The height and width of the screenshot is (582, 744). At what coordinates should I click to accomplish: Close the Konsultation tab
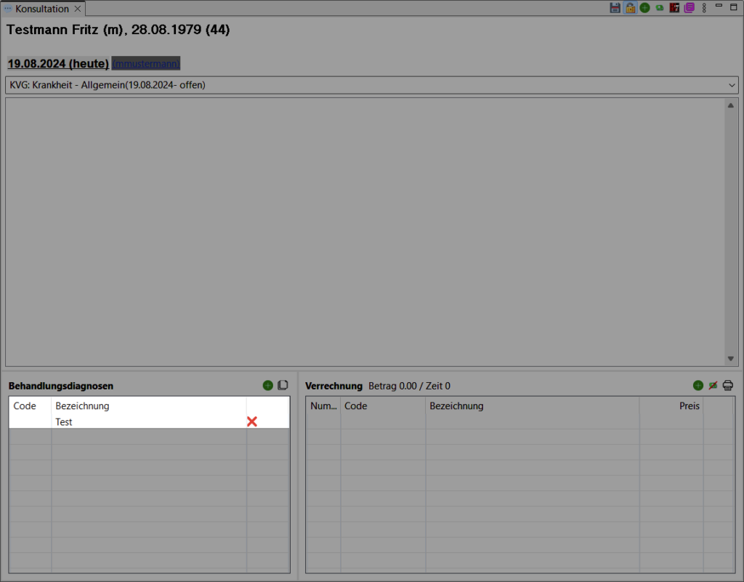[78, 9]
